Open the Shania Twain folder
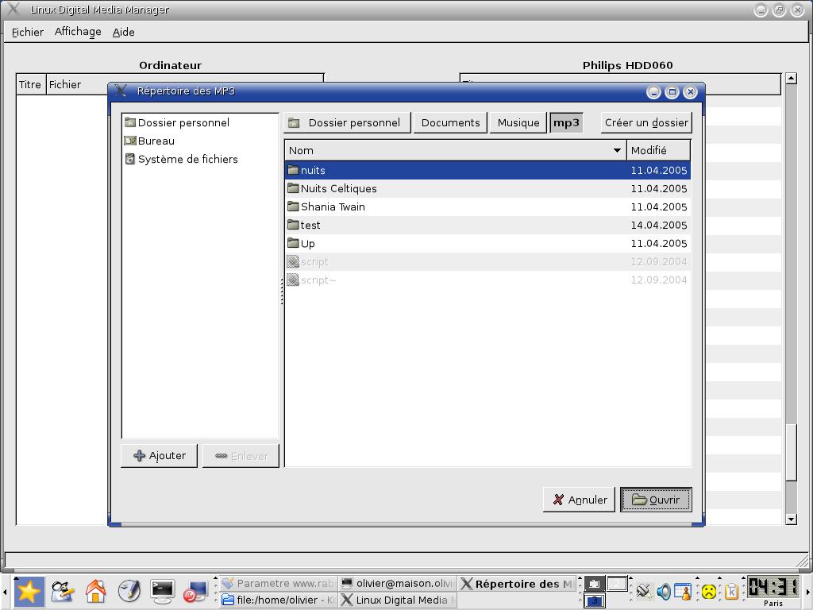Image resolution: width=813 pixels, height=610 pixels. [333, 207]
